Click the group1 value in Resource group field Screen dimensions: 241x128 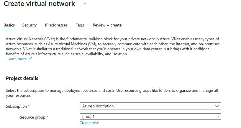pyautogui.click(x=88, y=117)
